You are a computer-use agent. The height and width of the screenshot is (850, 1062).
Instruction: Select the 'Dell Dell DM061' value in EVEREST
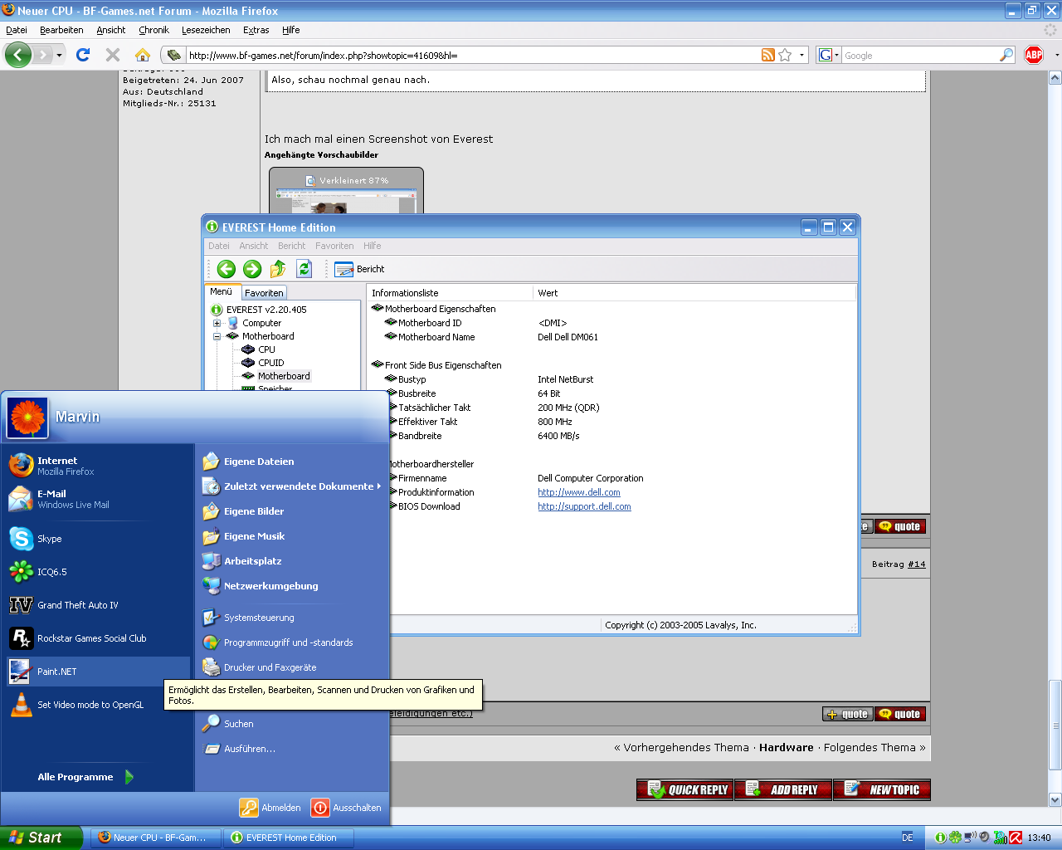[x=568, y=337]
